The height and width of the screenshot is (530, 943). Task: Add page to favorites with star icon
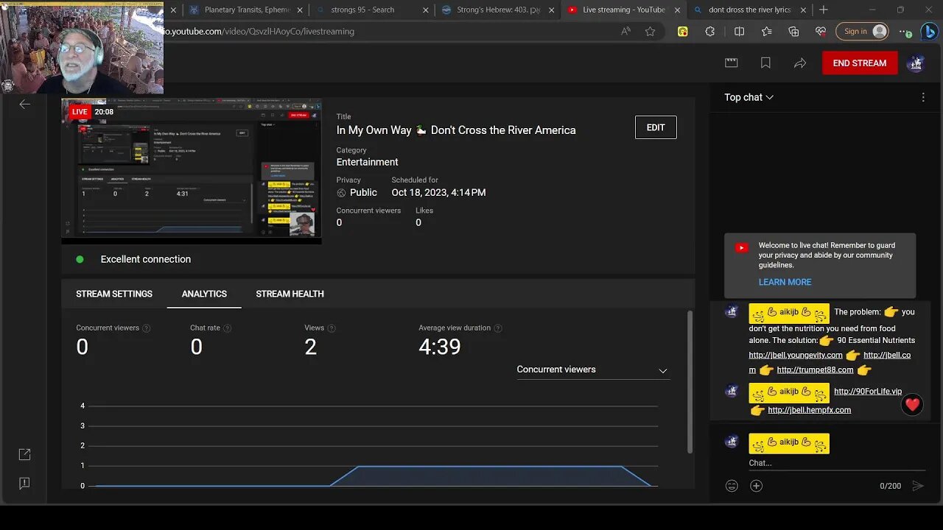pyautogui.click(x=650, y=31)
